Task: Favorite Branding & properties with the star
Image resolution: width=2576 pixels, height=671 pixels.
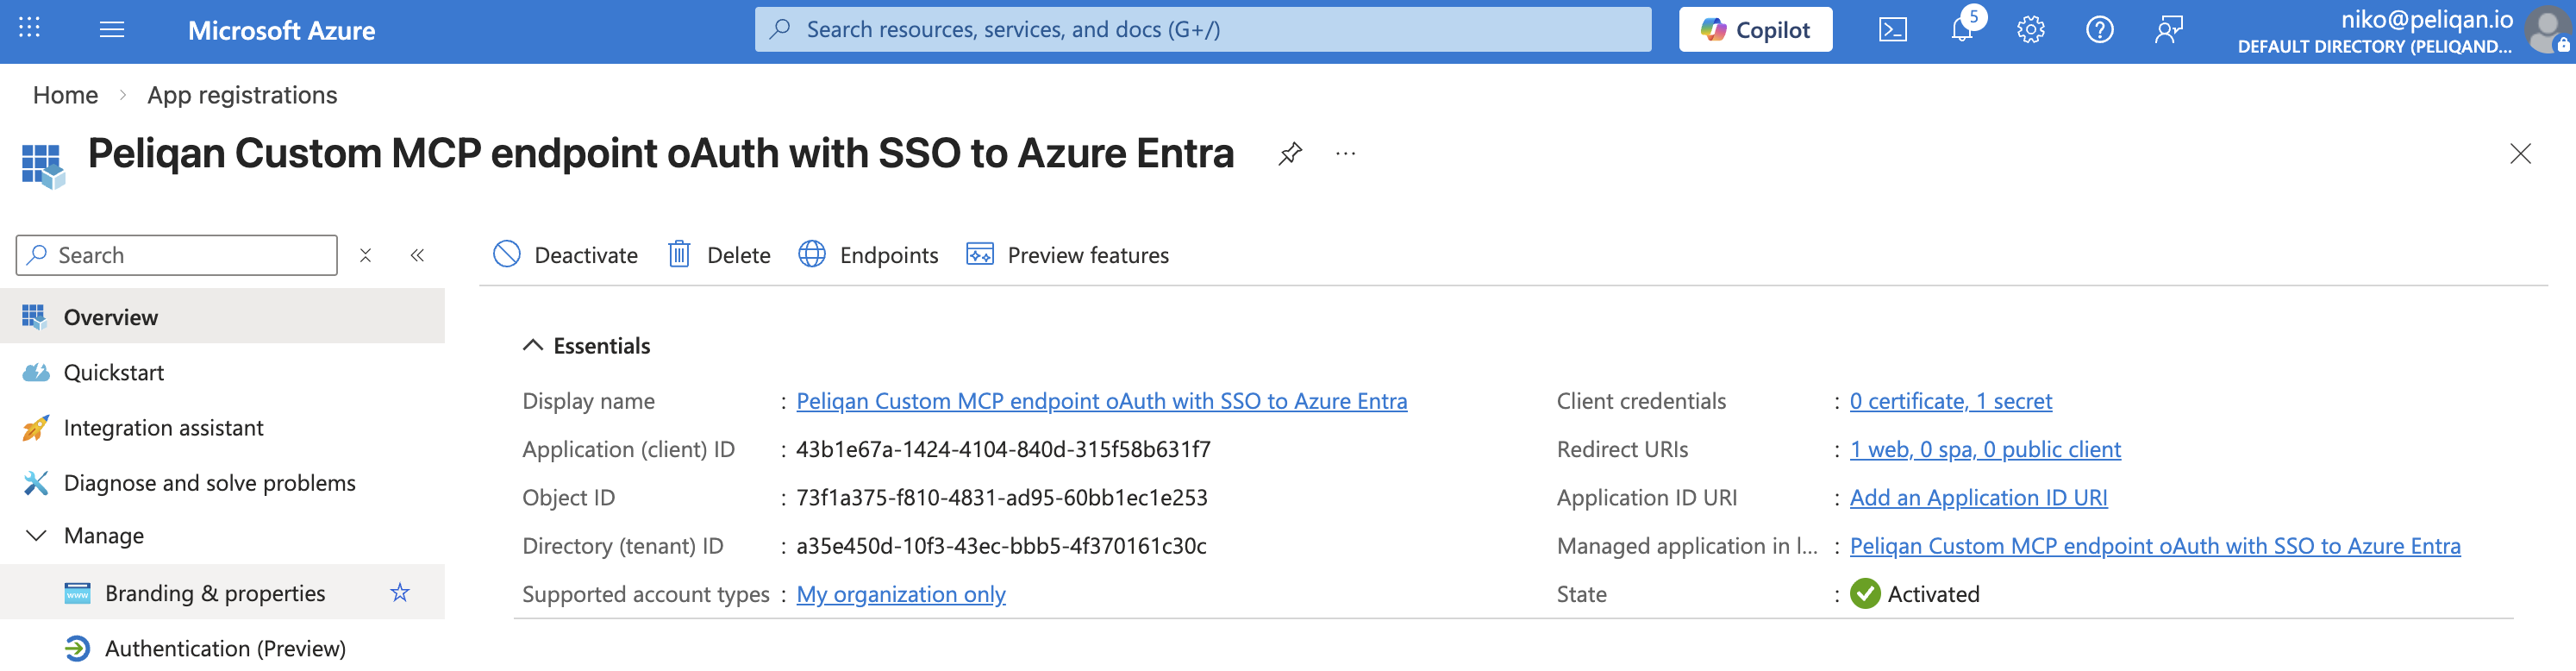Action: [400, 593]
